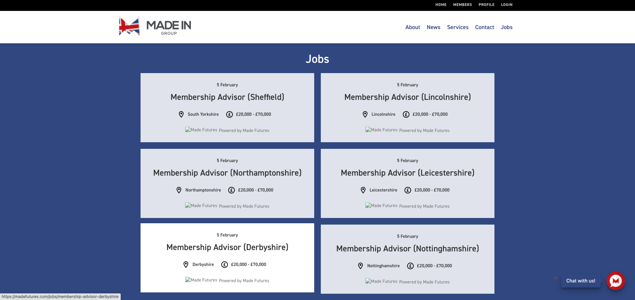
Task: Click '5 February' date in Sheffield card
Action: coord(227,85)
